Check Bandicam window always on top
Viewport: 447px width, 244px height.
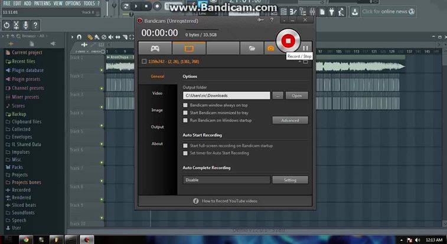click(185, 105)
